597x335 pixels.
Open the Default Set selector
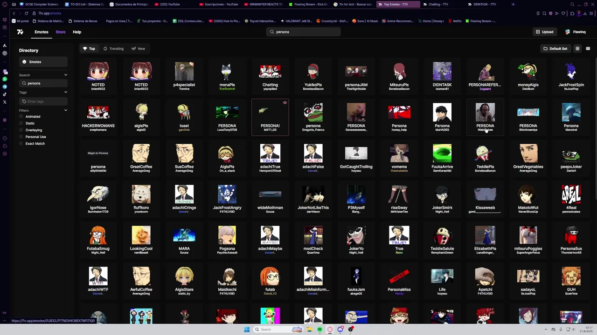point(555,48)
